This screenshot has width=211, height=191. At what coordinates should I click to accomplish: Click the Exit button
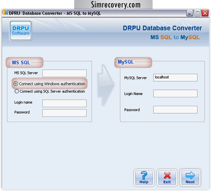coord(167,178)
